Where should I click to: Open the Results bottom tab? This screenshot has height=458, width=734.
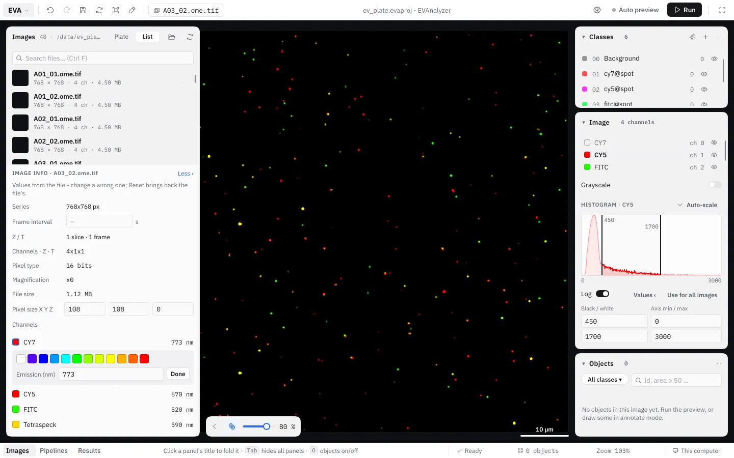[x=89, y=451]
